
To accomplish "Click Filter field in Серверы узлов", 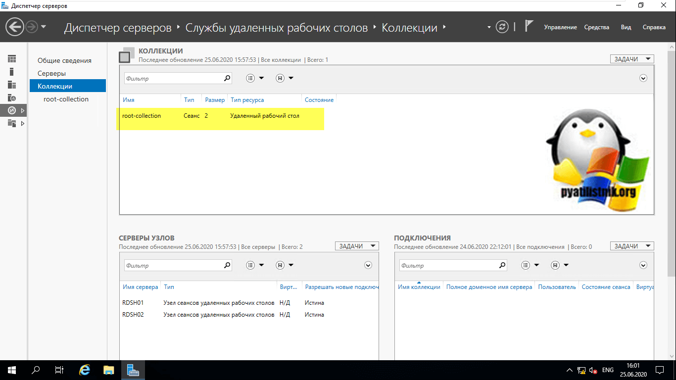I will [173, 266].
